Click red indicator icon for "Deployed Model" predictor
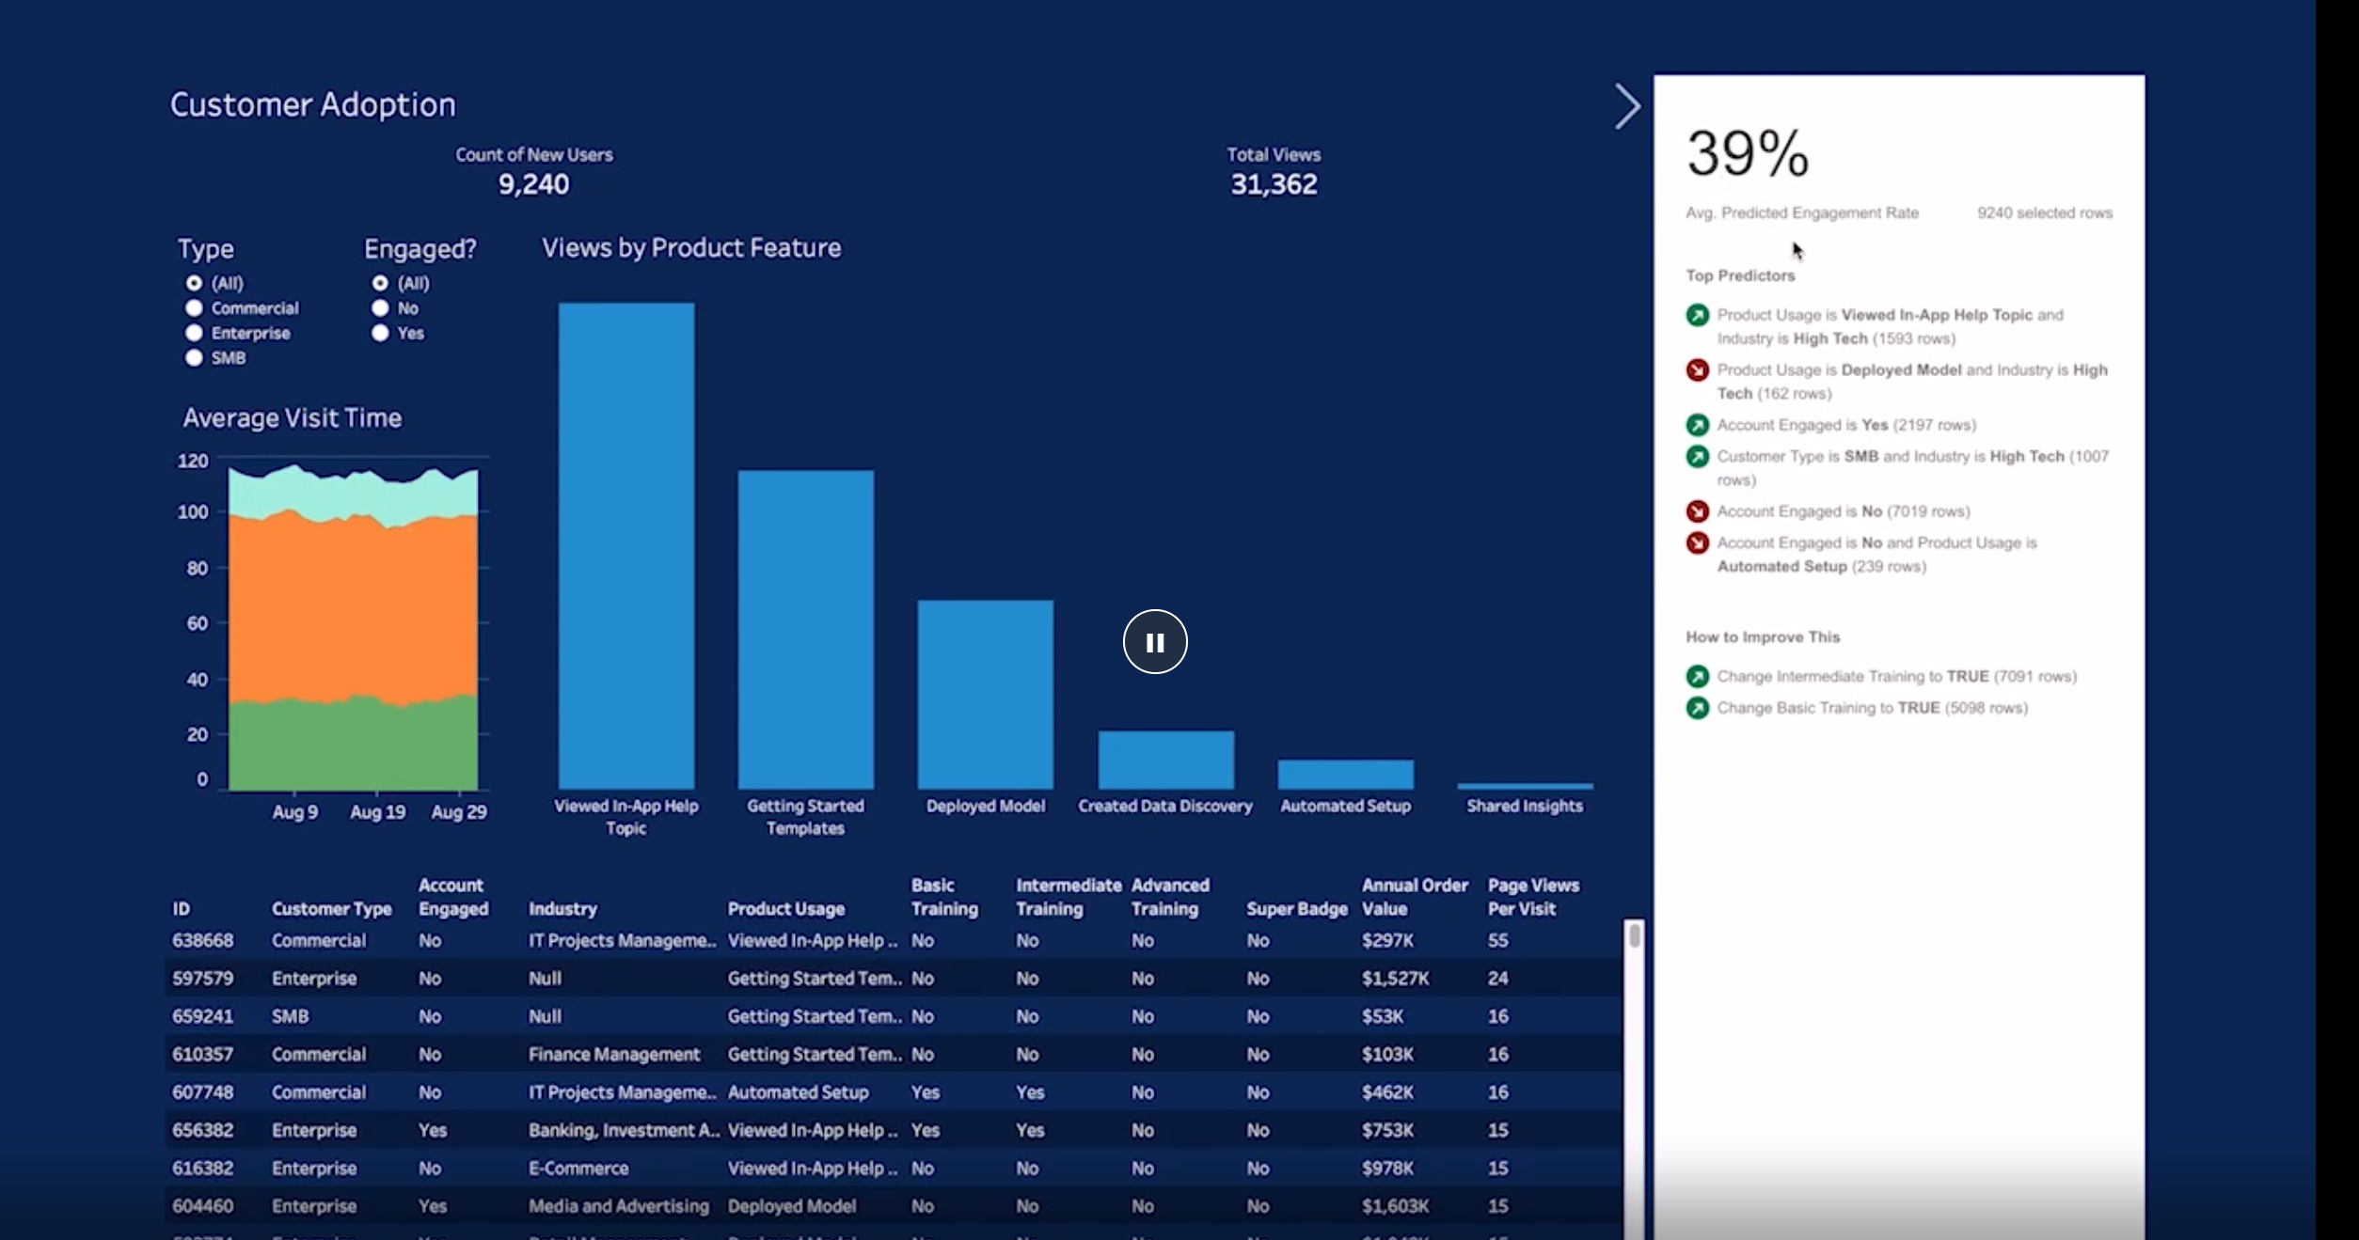This screenshot has width=2359, height=1240. coord(1698,369)
